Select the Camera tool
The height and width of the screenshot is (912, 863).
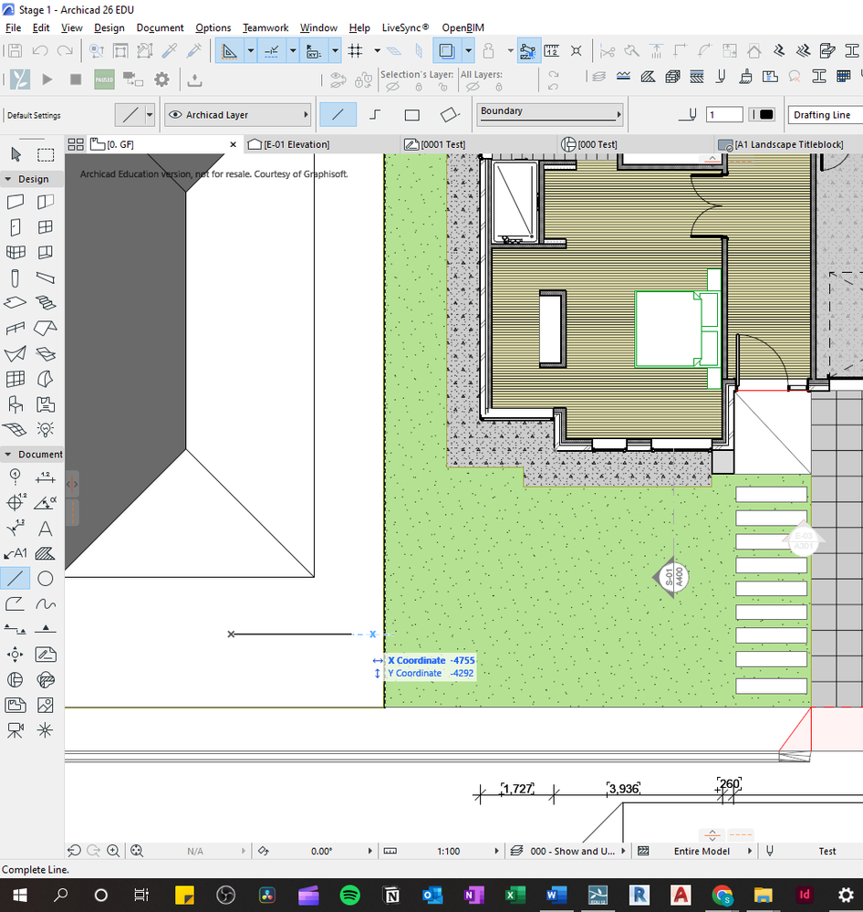coord(16,729)
